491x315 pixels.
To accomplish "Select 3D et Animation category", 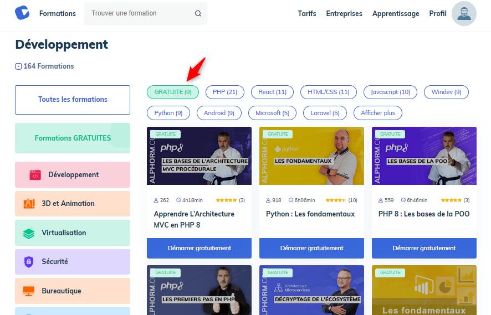I will [73, 204].
